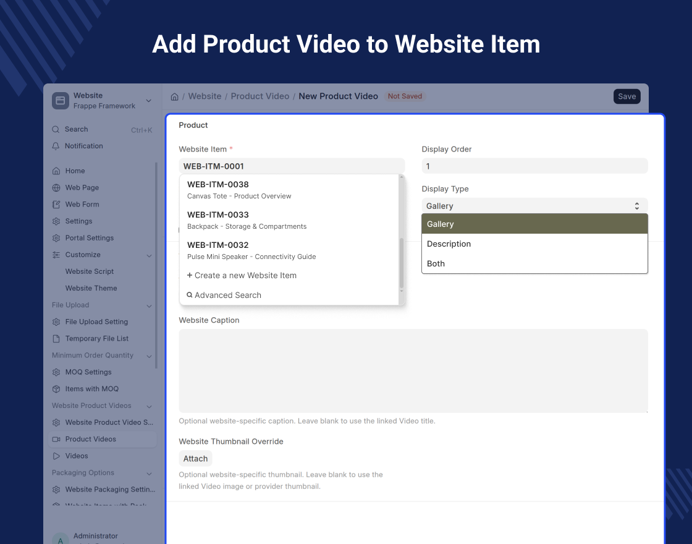Click the suggestion list scrollbar
692x544 pixels.
click(402, 263)
